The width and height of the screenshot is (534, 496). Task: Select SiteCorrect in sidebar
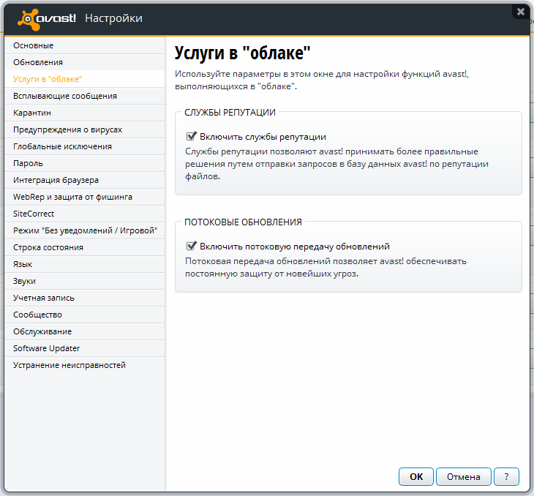[85, 214]
